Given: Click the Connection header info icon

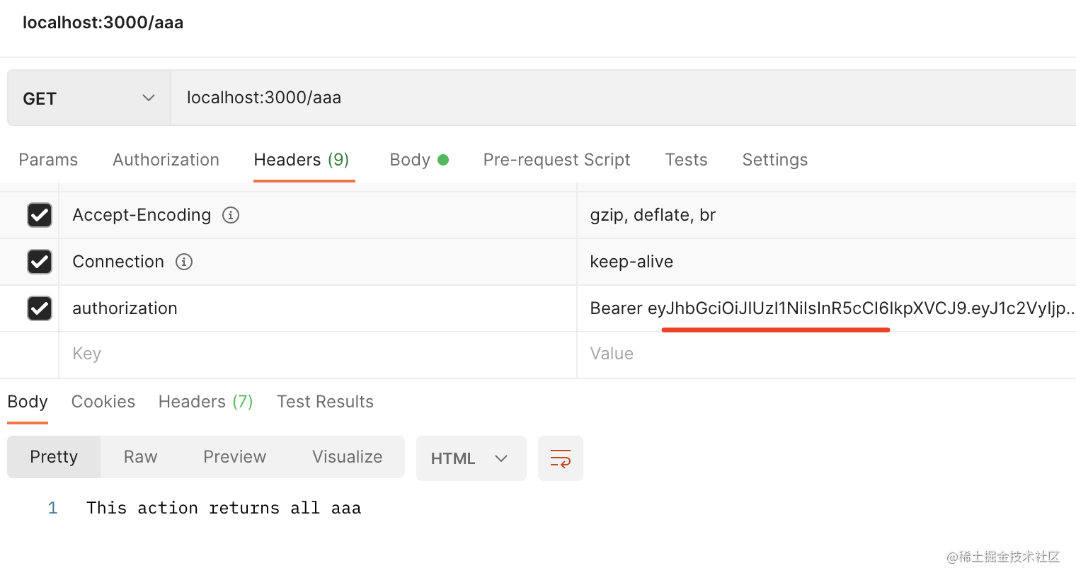Looking at the screenshot, I should pyautogui.click(x=184, y=262).
